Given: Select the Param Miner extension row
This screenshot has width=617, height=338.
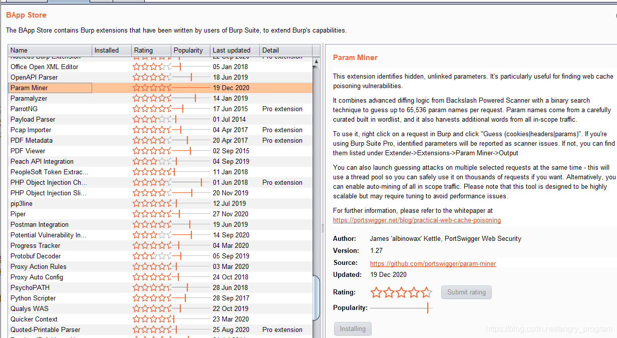Looking at the screenshot, I should pyautogui.click(x=160, y=88).
